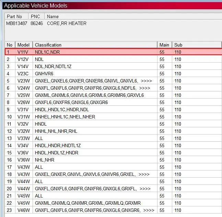Select PNC value 86246
The width and height of the screenshot is (222, 217).
coord(36,23)
